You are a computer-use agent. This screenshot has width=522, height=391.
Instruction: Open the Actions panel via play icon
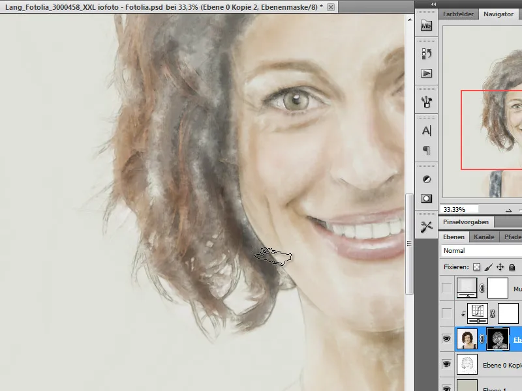[x=426, y=74]
